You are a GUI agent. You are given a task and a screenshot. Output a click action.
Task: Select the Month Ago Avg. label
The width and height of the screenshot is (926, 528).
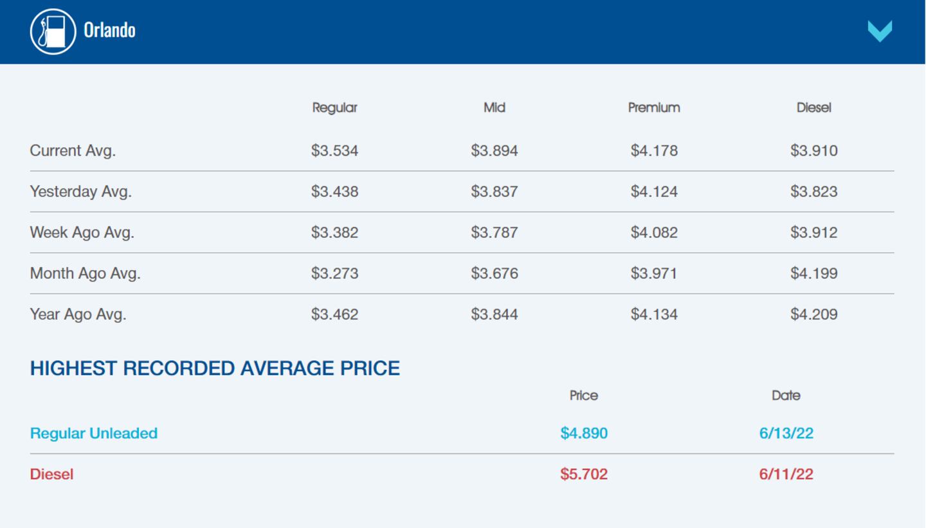pyautogui.click(x=85, y=273)
